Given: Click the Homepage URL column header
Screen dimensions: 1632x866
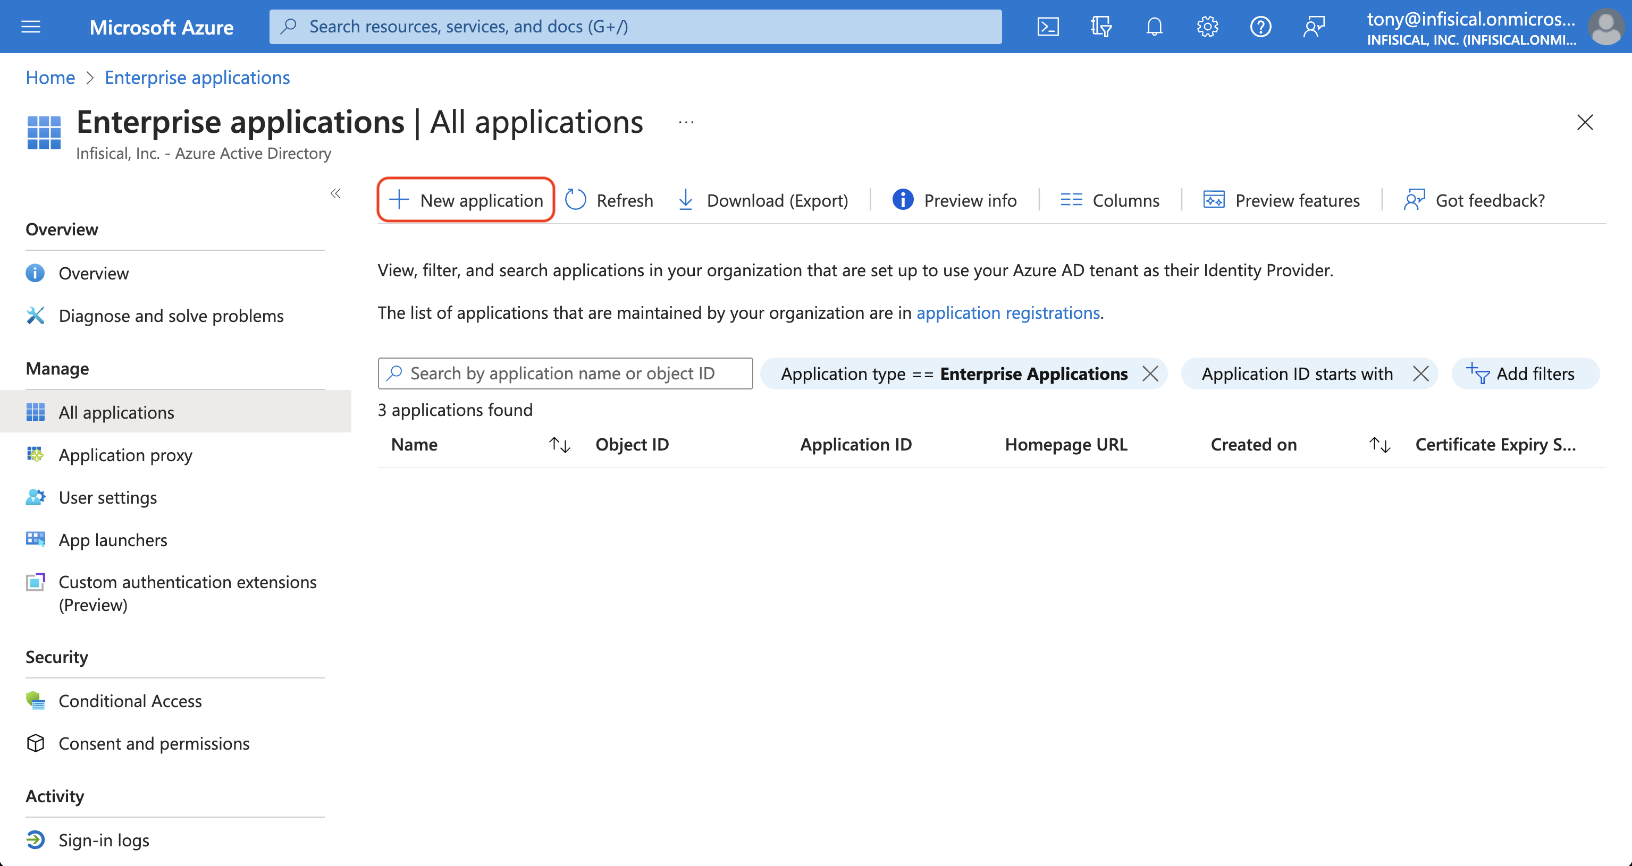Looking at the screenshot, I should pyautogui.click(x=1066, y=444).
